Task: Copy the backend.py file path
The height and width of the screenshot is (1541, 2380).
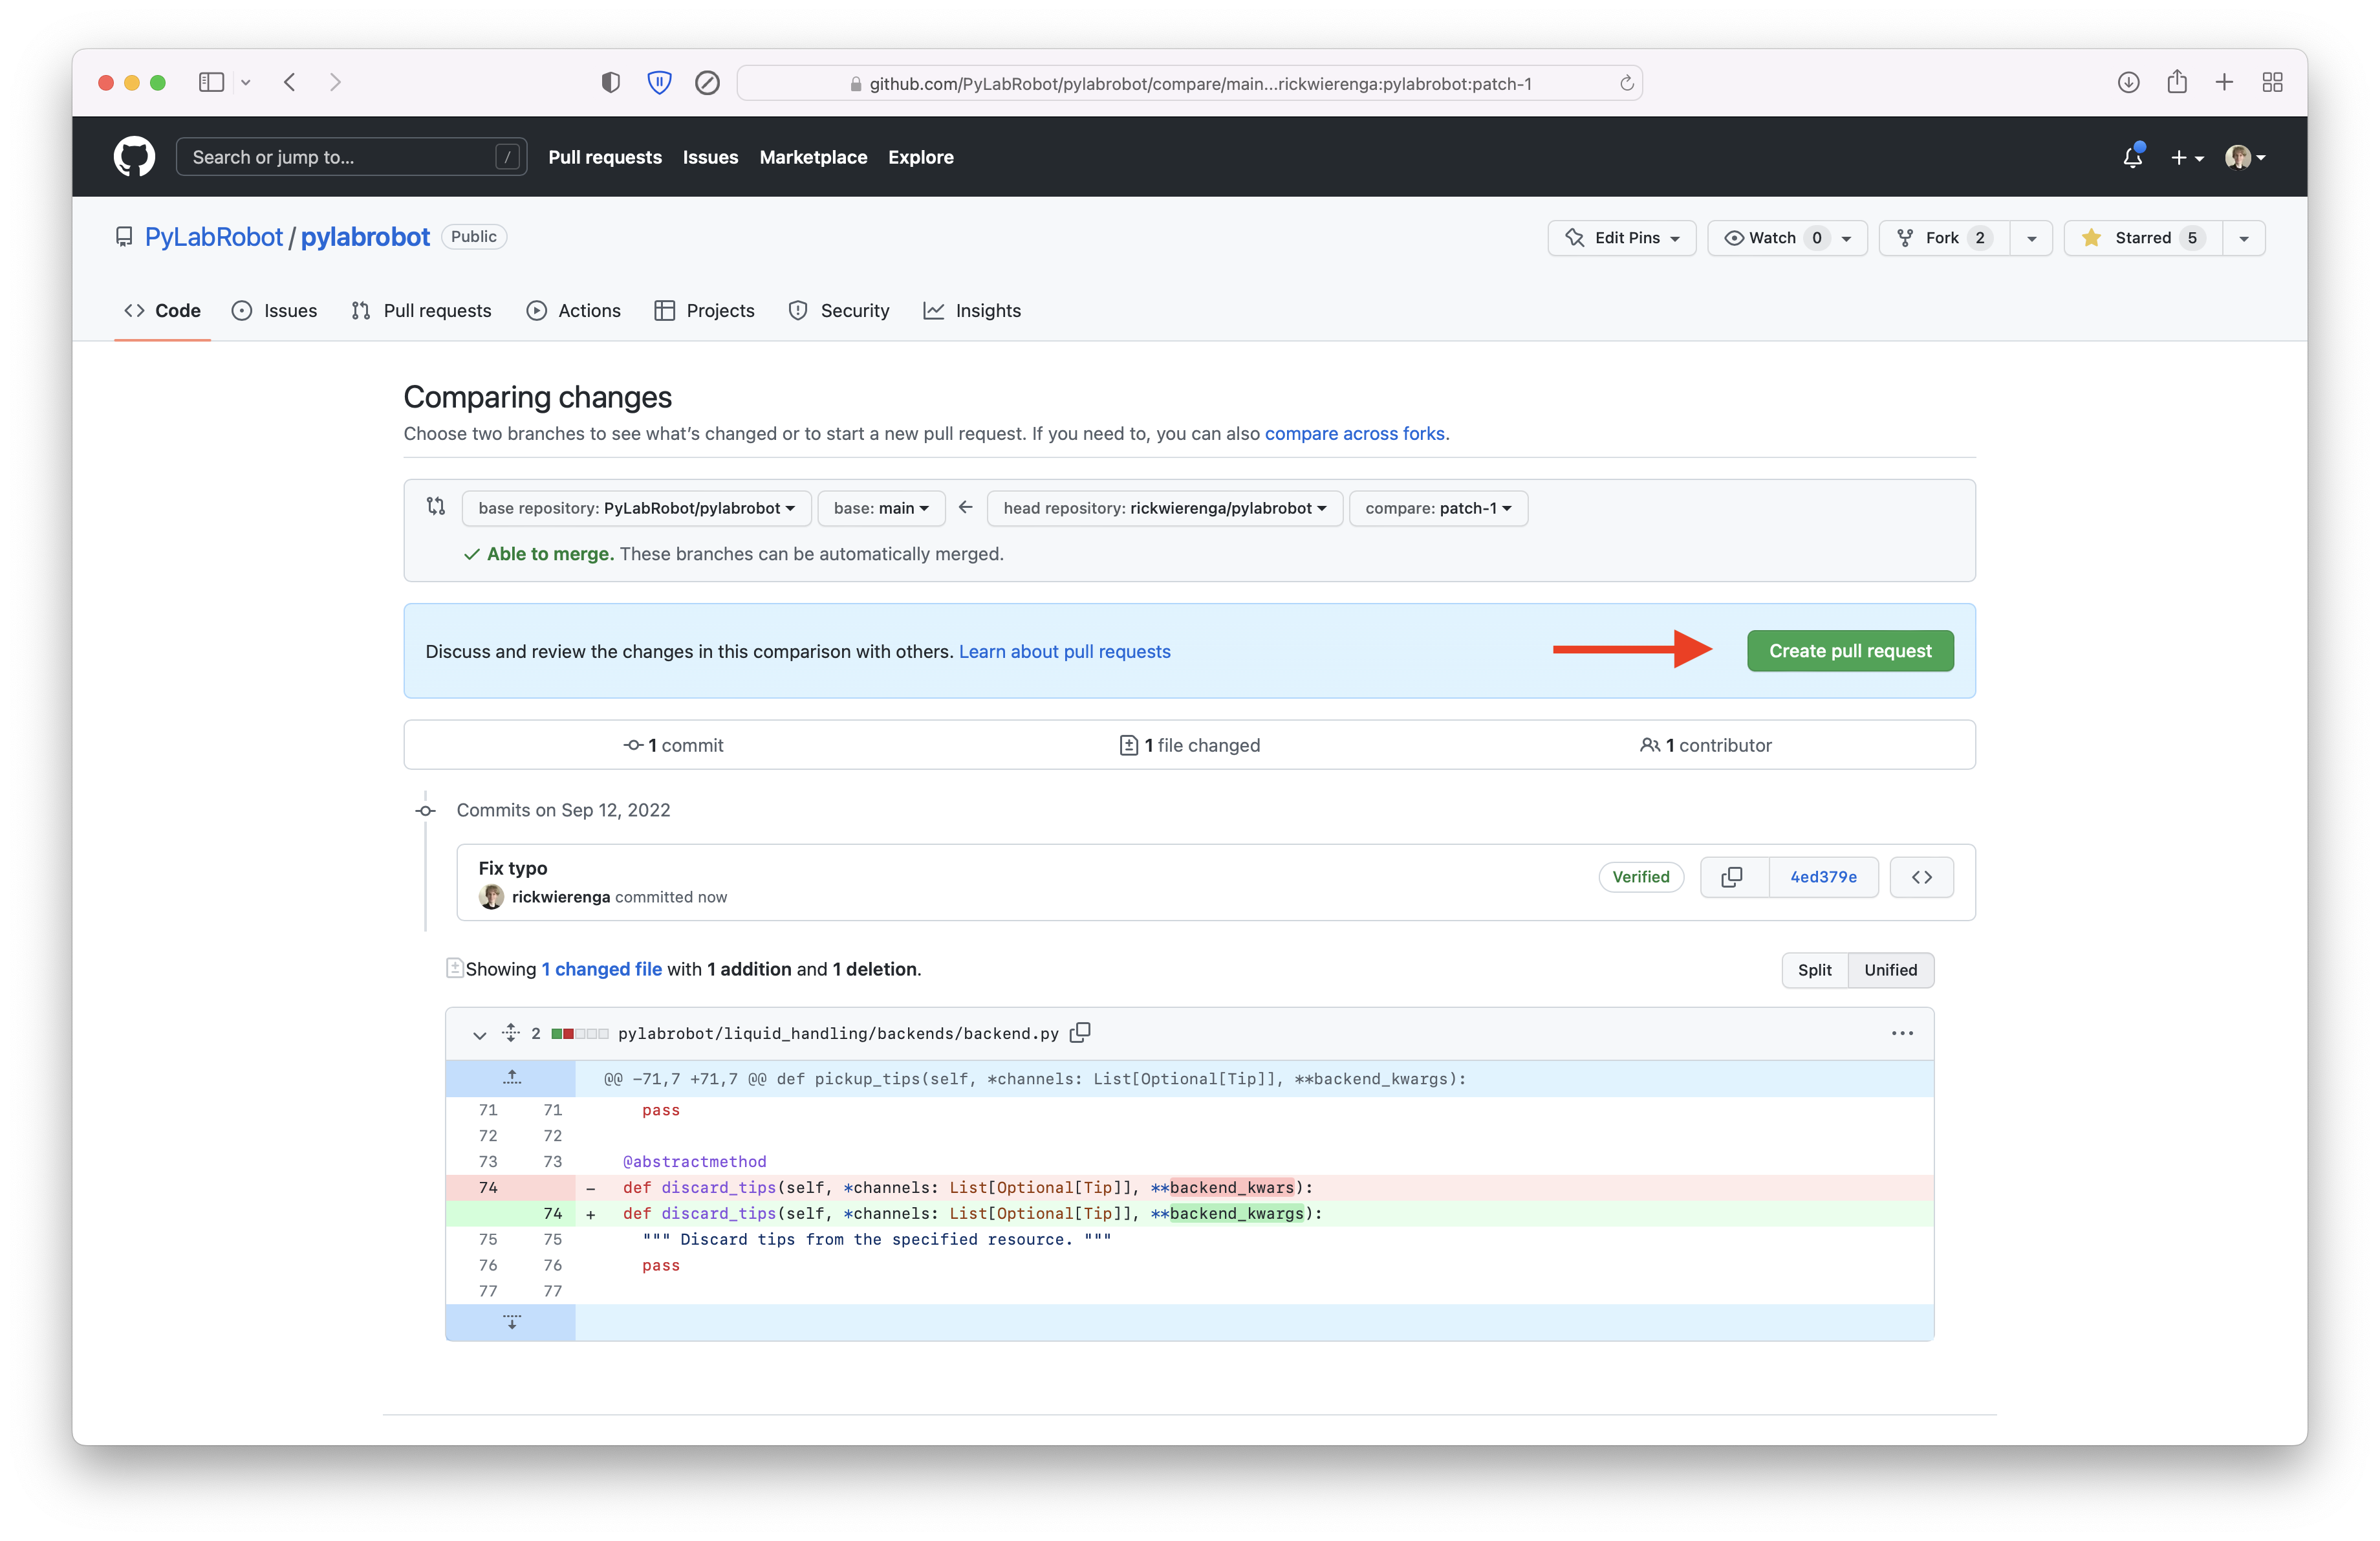Action: pos(1080,1033)
